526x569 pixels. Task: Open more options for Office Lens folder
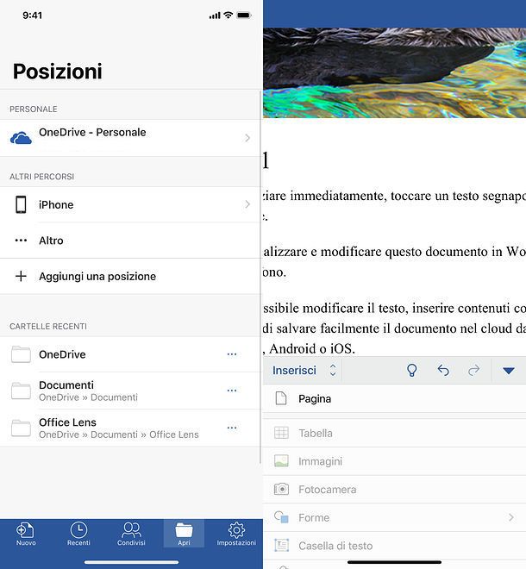click(x=232, y=428)
